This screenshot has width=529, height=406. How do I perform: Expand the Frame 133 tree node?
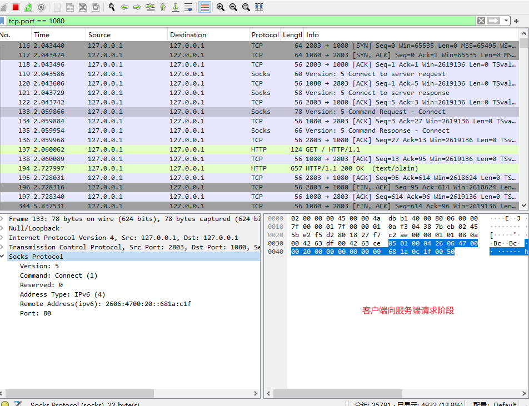(2, 219)
